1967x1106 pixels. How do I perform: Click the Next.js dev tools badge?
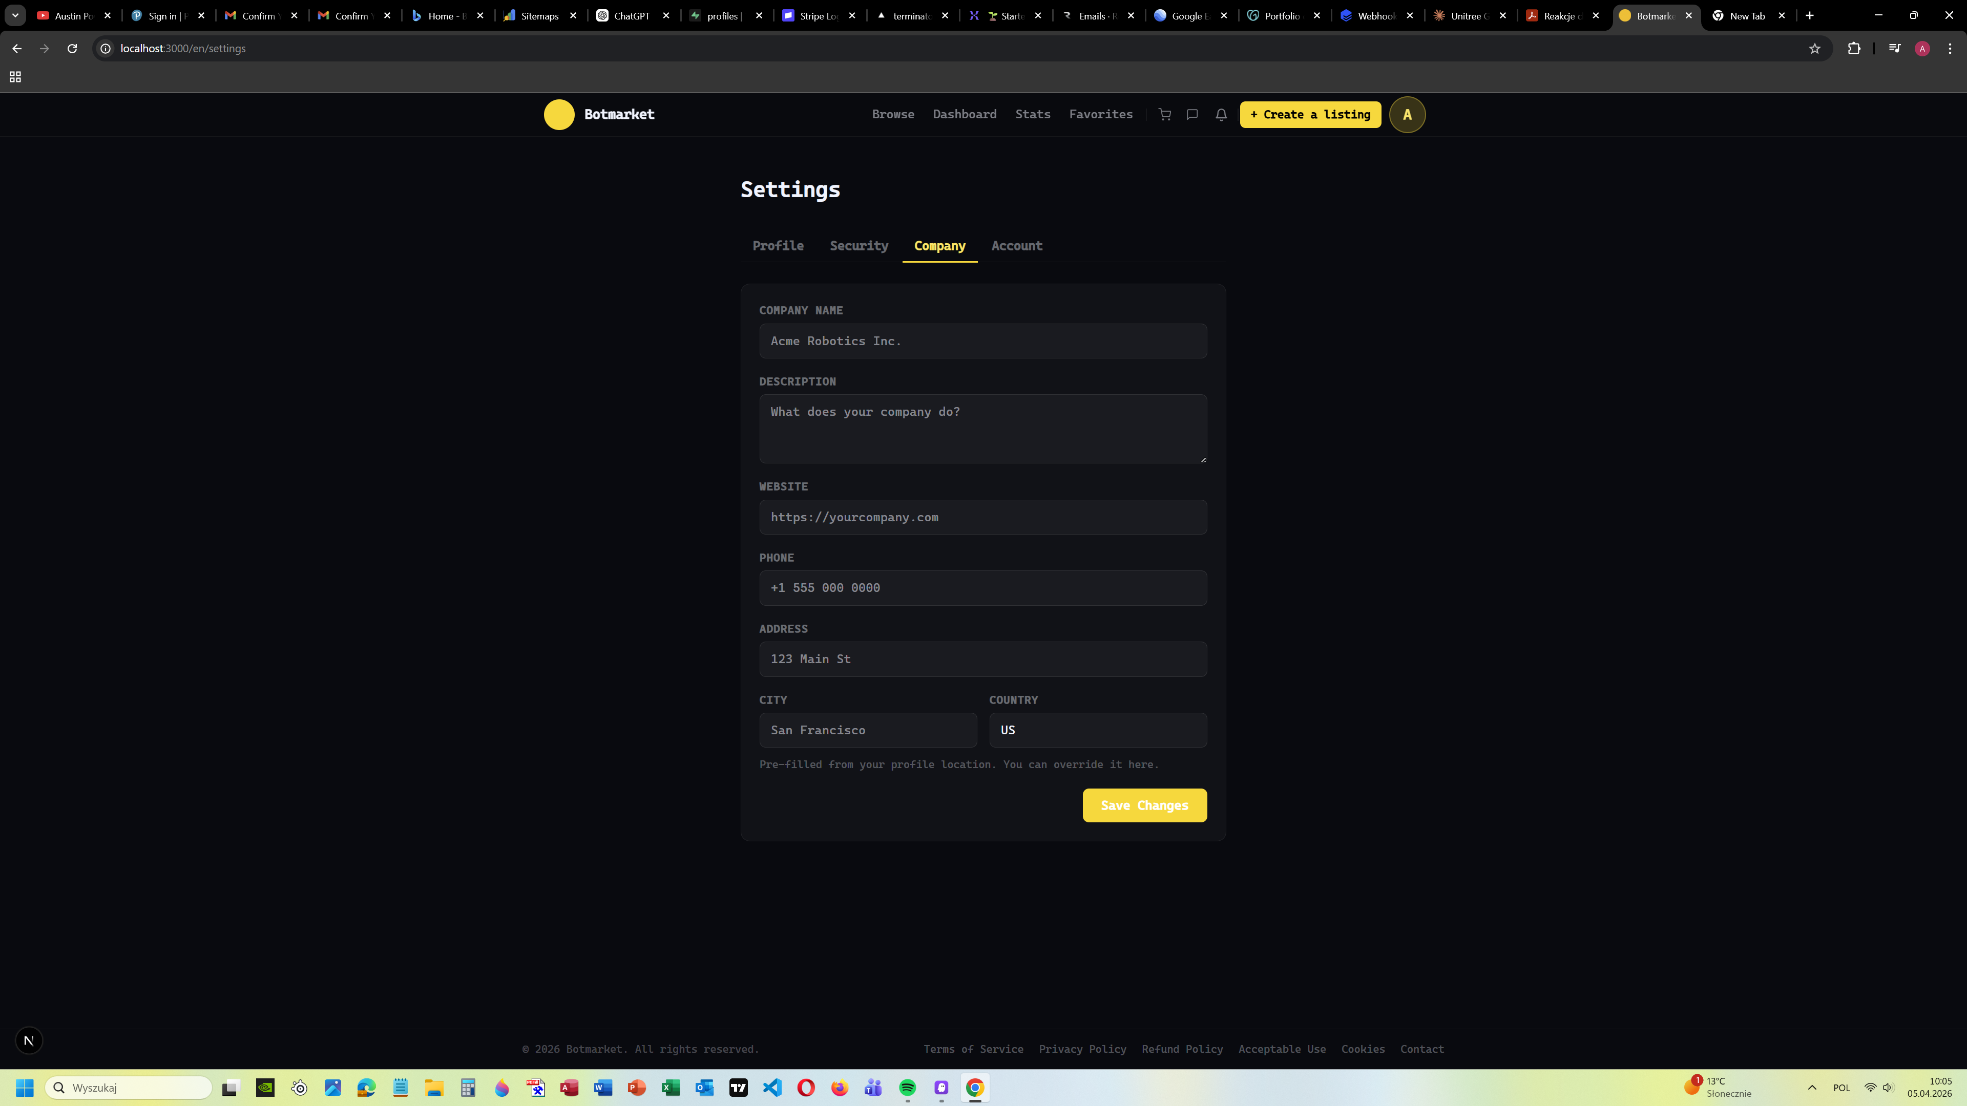29,1040
